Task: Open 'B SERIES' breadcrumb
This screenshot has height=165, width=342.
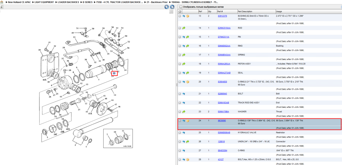Action: [x=88, y=2]
